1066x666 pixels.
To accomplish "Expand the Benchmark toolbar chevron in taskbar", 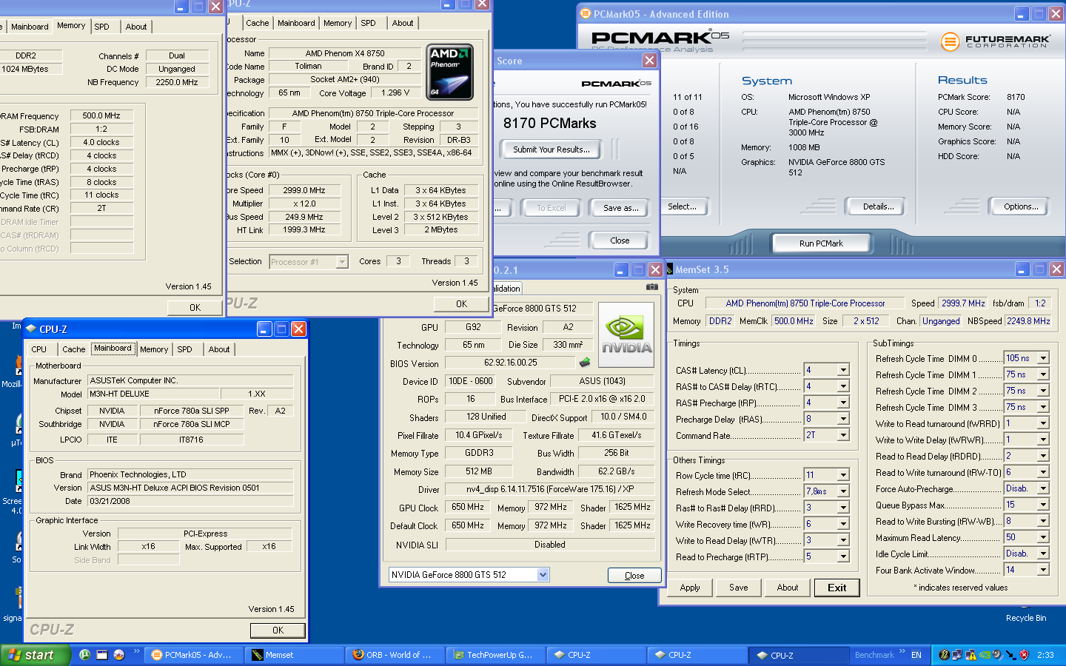I will [x=902, y=651].
